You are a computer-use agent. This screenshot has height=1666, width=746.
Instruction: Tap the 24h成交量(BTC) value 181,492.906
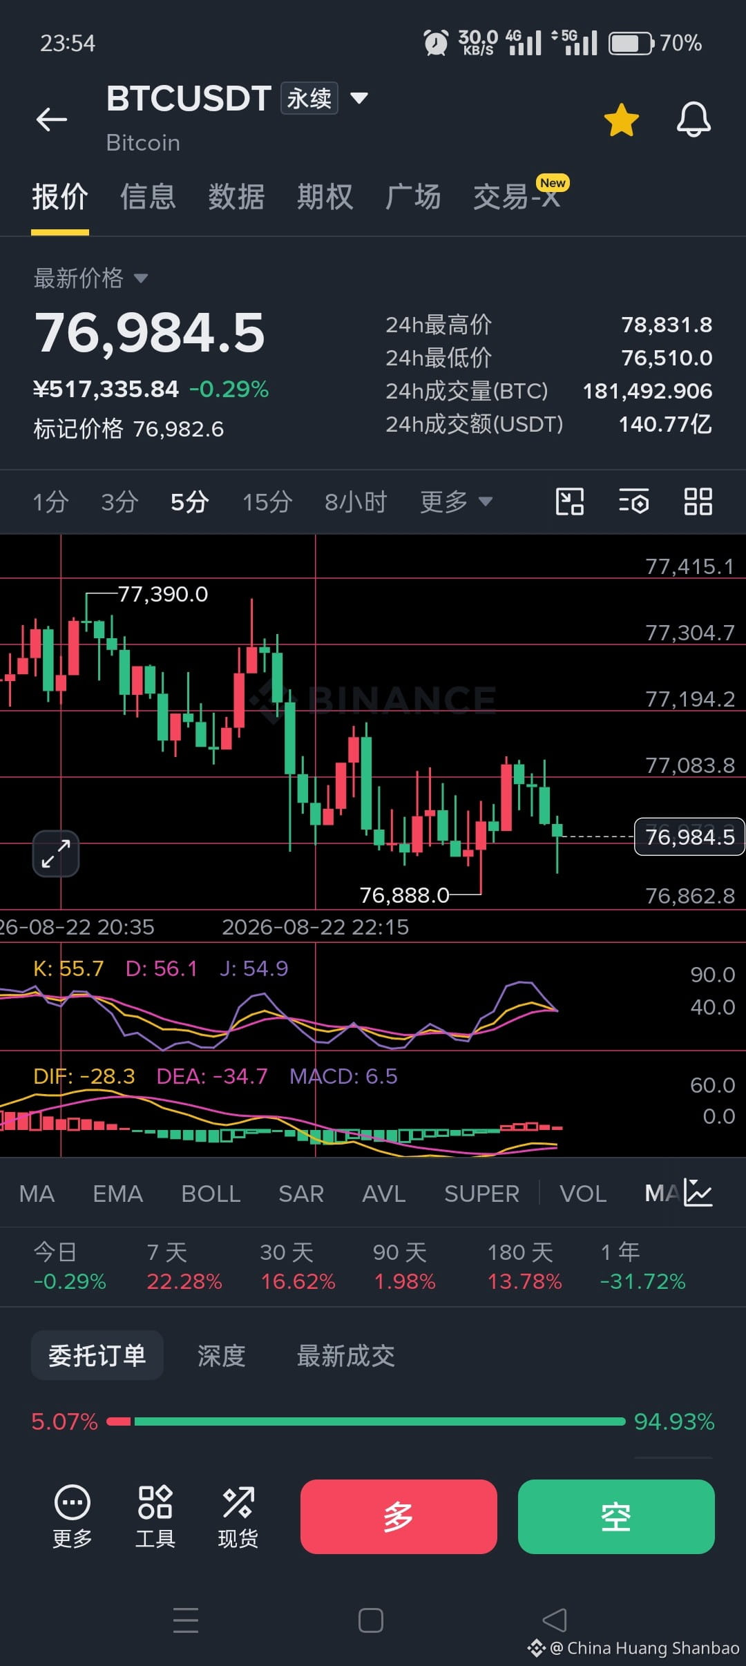(647, 391)
